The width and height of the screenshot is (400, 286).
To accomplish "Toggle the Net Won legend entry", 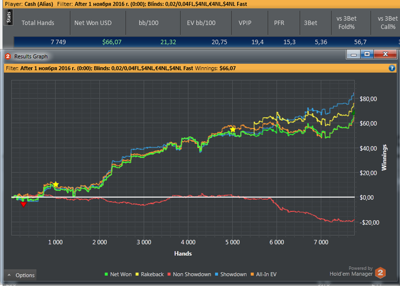I will (118, 274).
